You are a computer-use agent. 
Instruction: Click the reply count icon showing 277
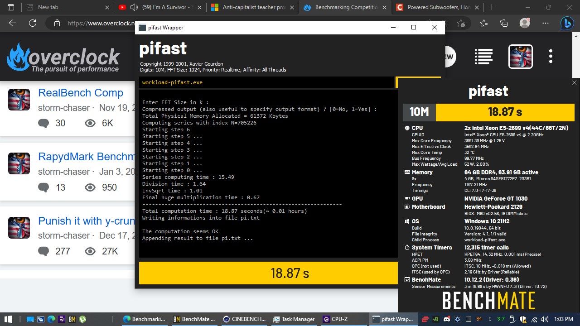point(43,251)
